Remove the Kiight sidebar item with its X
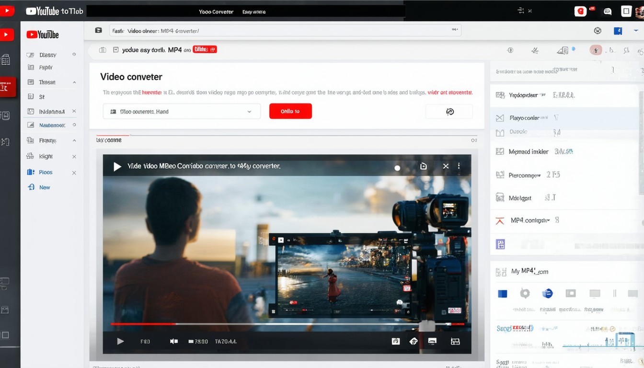The width and height of the screenshot is (644, 368). [x=74, y=157]
